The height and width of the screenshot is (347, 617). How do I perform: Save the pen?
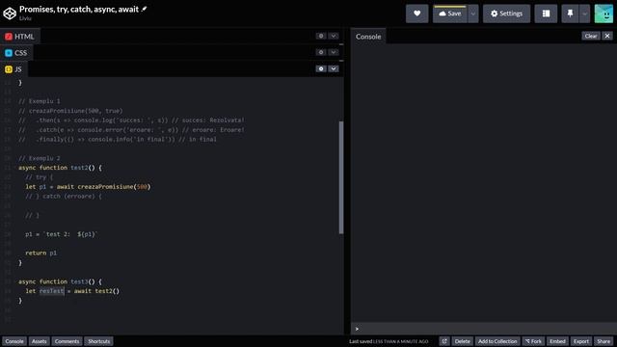point(449,13)
